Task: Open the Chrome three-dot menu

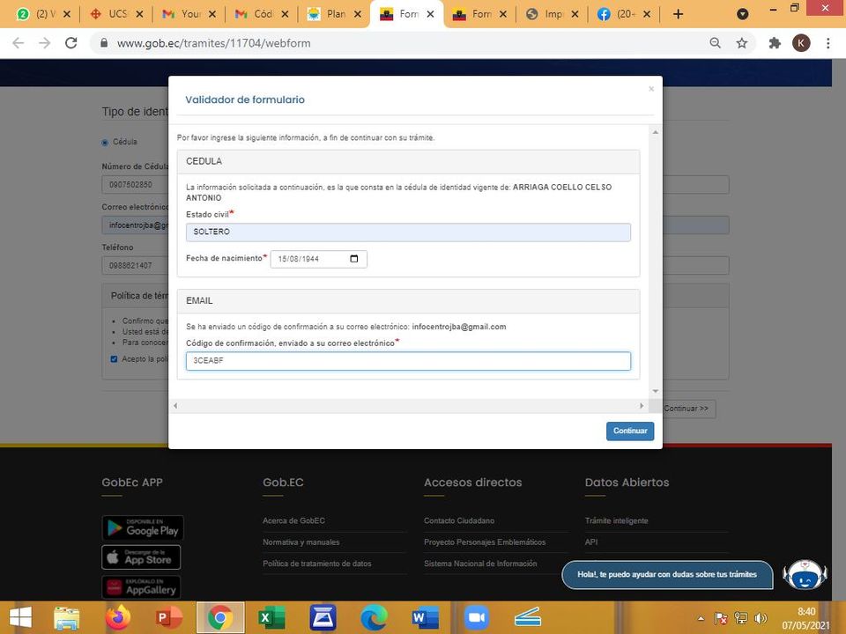Action: [828, 43]
